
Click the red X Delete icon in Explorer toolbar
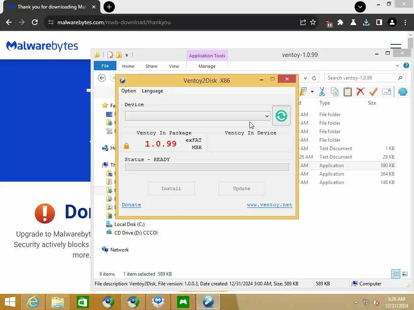point(360,92)
